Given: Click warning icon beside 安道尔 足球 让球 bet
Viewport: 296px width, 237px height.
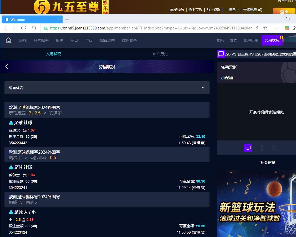Looking at the screenshot, I should click(x=11, y=123).
